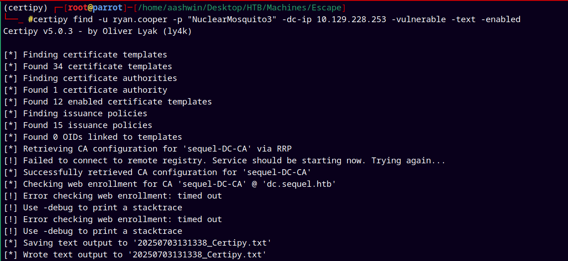Viewport: 568px width, 261px height.
Task: Click the (certipy) virtualenv indicator
Action: (x=26, y=8)
